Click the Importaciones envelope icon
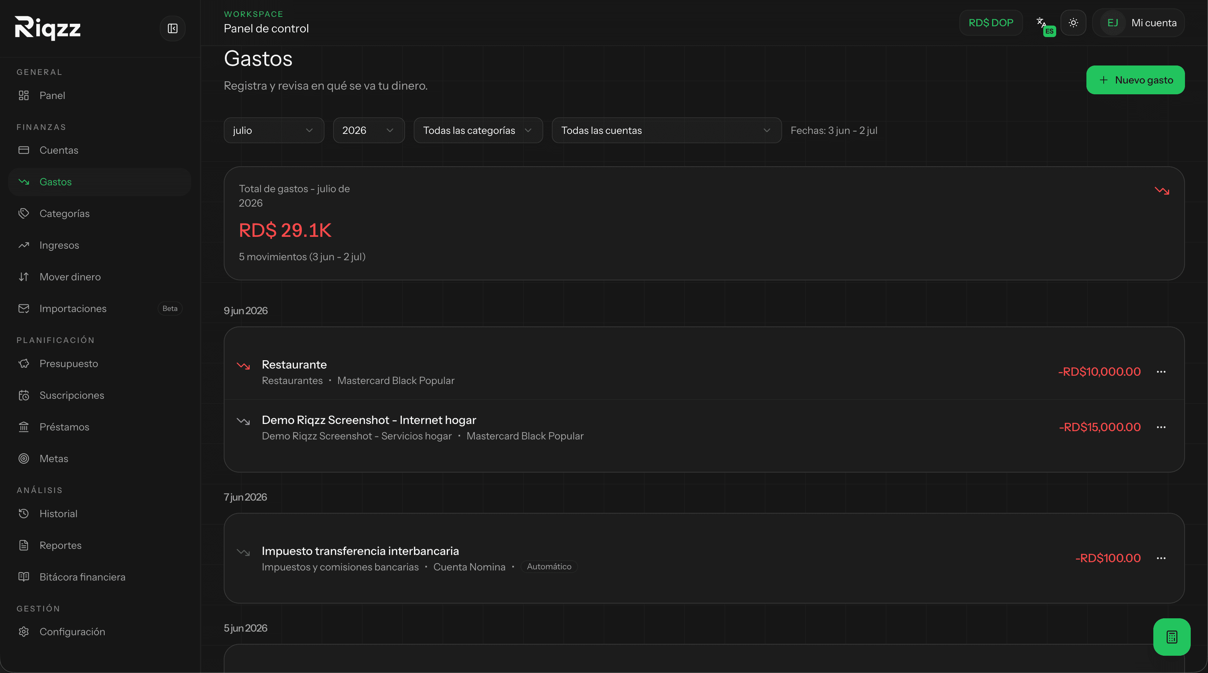 click(x=24, y=308)
